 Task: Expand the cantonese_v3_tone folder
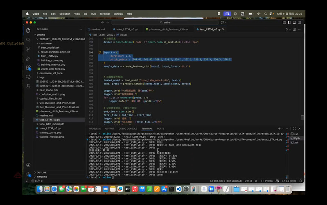pos(51,73)
